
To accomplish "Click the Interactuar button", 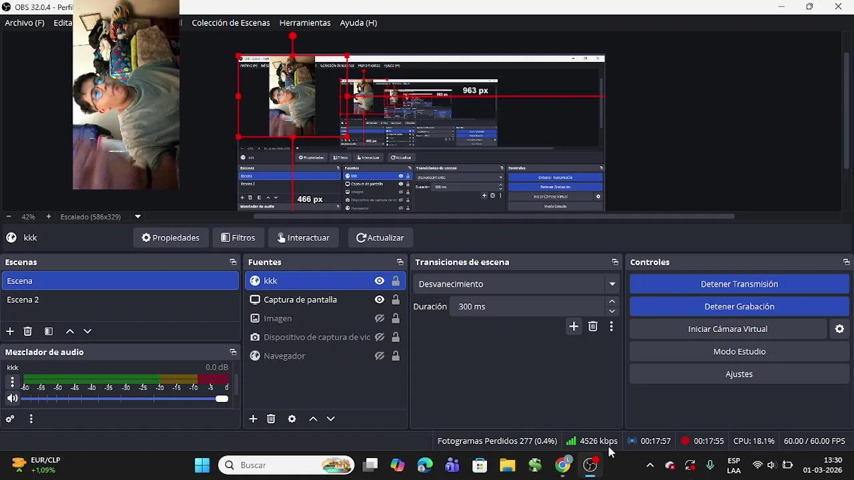I will click(304, 237).
